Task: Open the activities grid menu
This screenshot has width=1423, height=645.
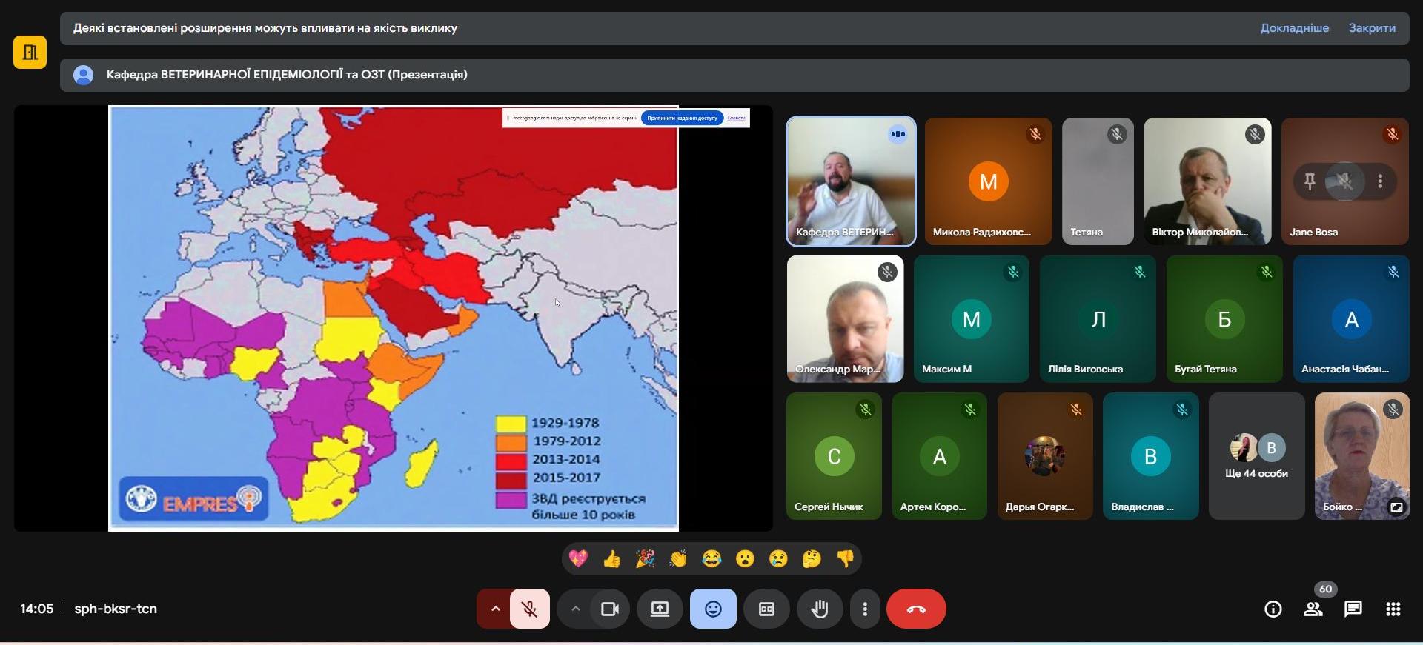Action: [1393, 609]
